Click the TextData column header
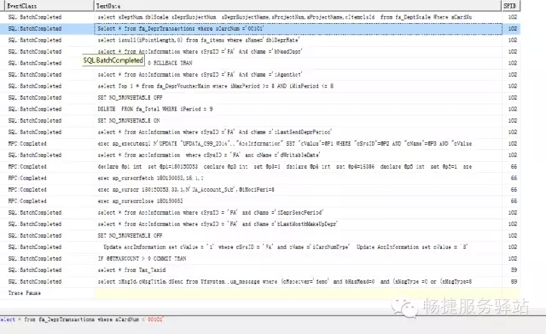This screenshot has height=334, width=546. pyautogui.click(x=298, y=6)
